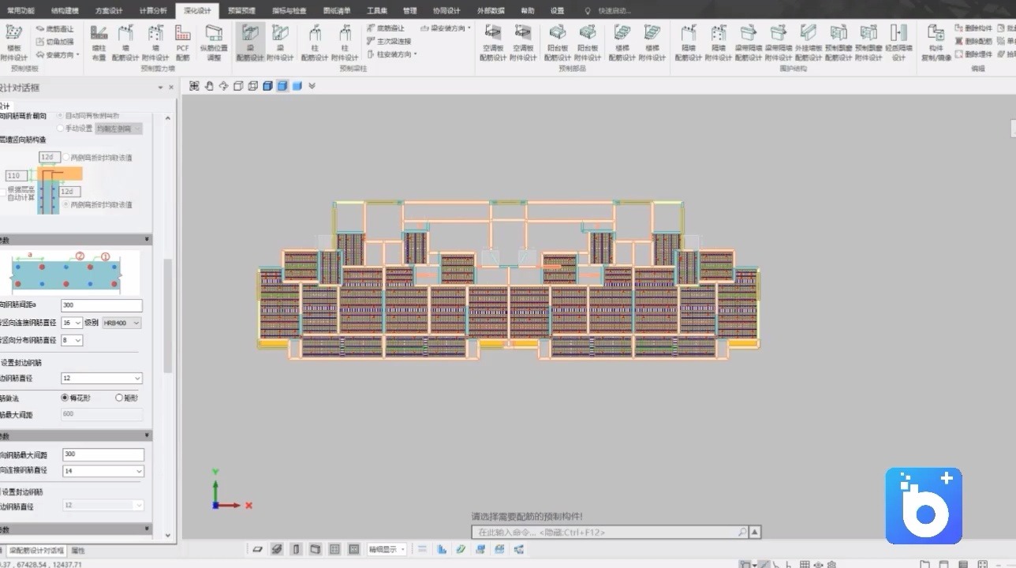
Task: Select lower 两侧弯折时均取该值 radio
Action: pyautogui.click(x=65, y=204)
